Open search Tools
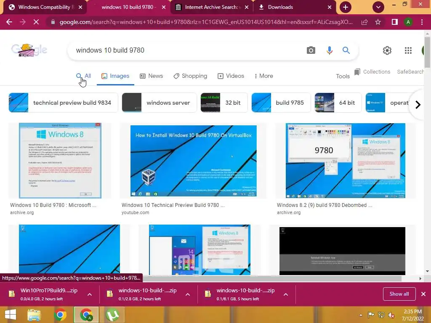431x323 pixels. point(343,76)
